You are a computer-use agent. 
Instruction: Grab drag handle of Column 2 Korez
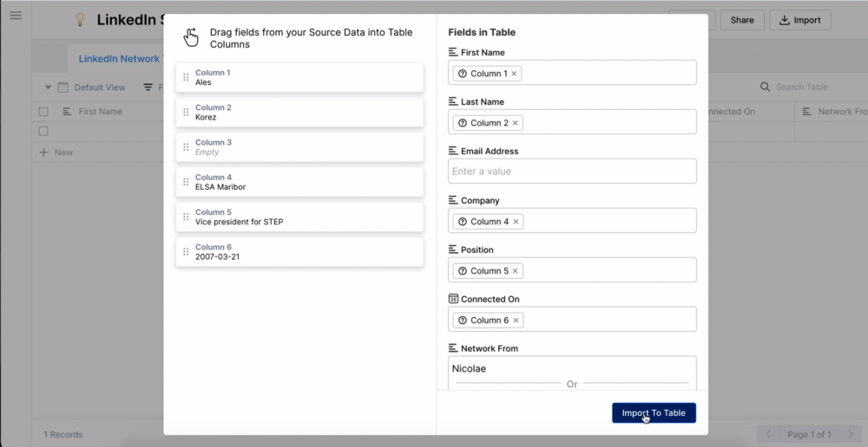coord(186,112)
